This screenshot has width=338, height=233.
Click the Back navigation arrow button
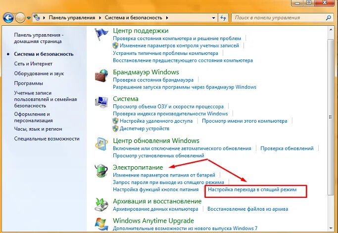tap(8, 18)
